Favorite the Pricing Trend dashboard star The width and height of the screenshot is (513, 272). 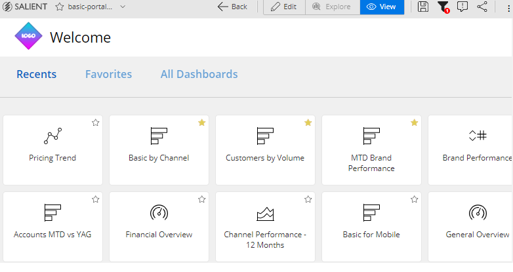point(96,123)
